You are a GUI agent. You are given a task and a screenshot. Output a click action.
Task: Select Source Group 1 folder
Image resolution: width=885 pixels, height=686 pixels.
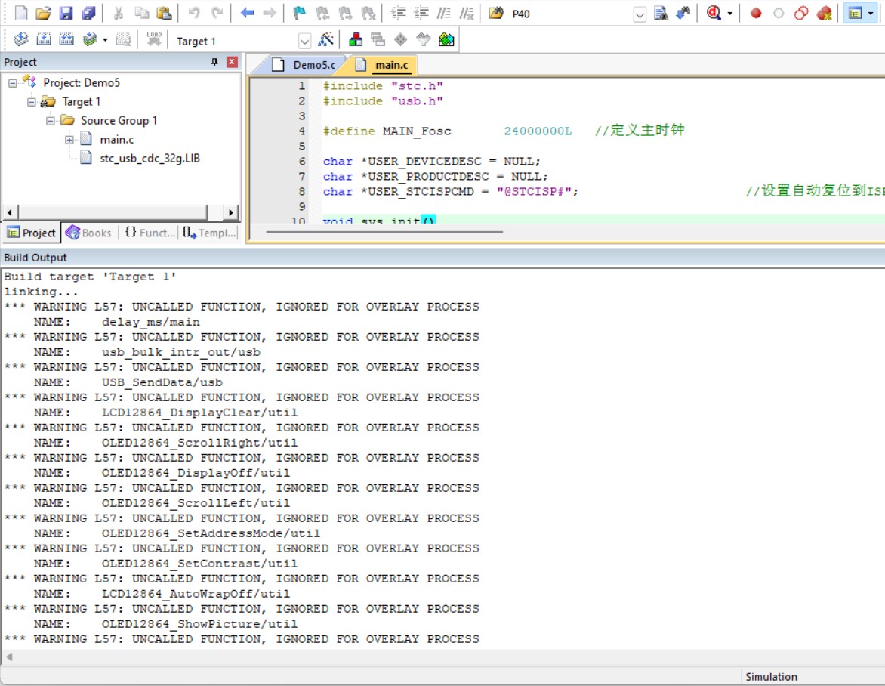pos(119,120)
